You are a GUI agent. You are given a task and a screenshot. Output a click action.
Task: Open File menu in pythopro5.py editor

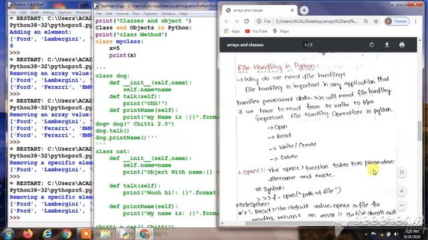click(x=98, y=13)
